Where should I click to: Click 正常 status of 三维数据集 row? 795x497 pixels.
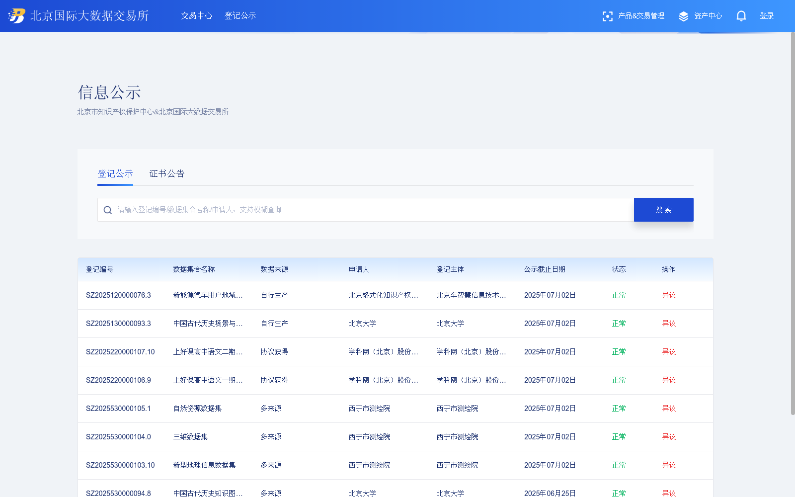(619, 437)
